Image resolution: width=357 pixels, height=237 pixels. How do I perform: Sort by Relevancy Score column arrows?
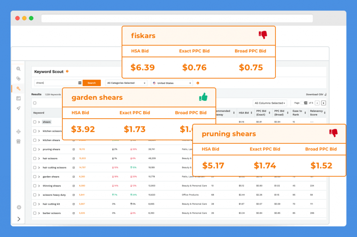click(325, 113)
